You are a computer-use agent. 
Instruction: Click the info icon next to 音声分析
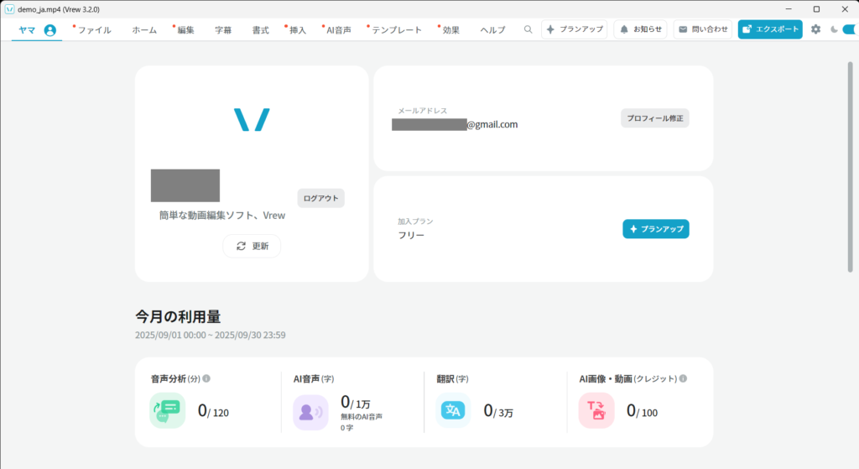(x=206, y=378)
